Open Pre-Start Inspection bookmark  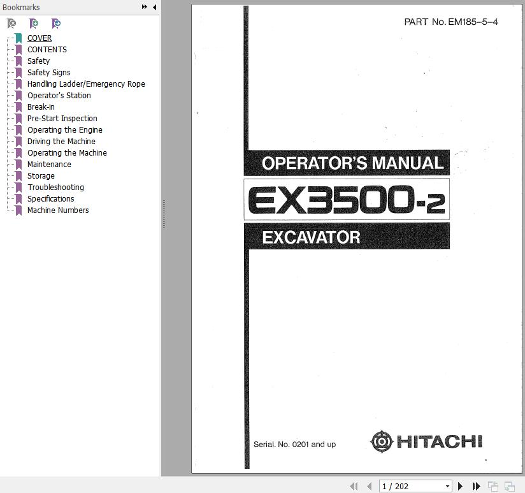coord(62,118)
